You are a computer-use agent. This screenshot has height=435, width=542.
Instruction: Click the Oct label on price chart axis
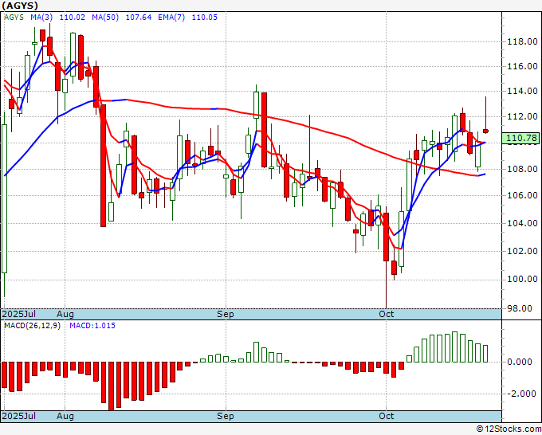(x=386, y=314)
